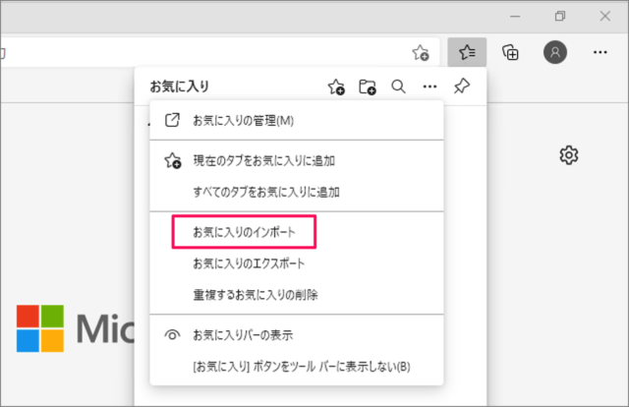Choose すべてのタブをお気に入りに追加
This screenshot has height=407, width=629.
point(297,193)
